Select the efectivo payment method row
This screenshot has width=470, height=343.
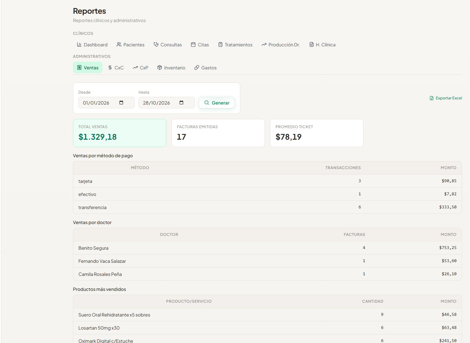click(x=267, y=194)
